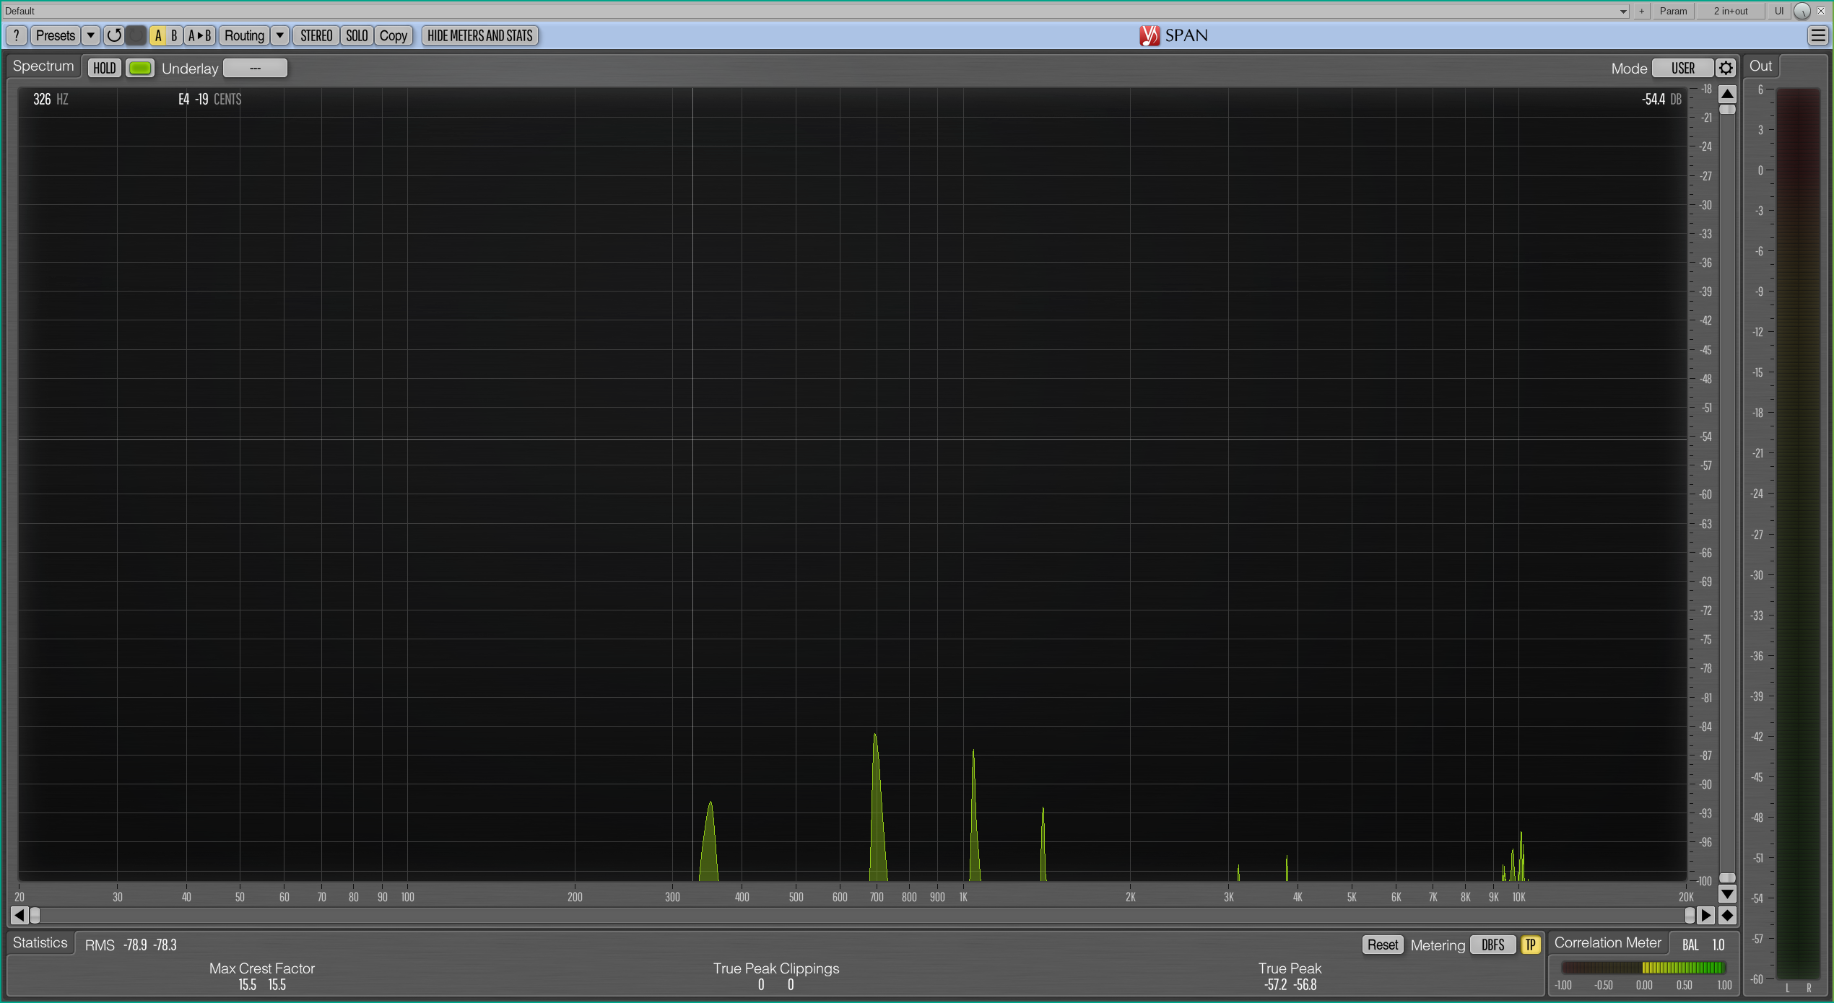The width and height of the screenshot is (1834, 1003).
Task: Open the USER mode selector
Action: pos(1682,68)
